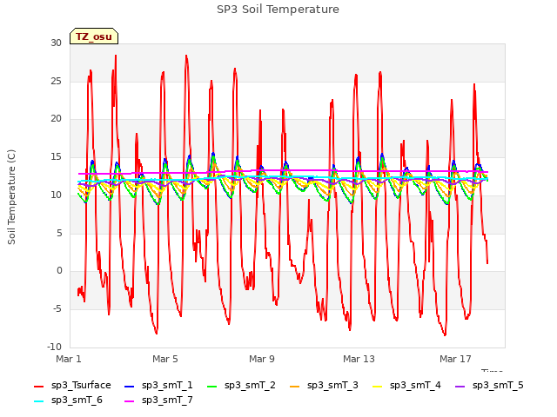Click the Mar 1 x-axis tick label

69,359
